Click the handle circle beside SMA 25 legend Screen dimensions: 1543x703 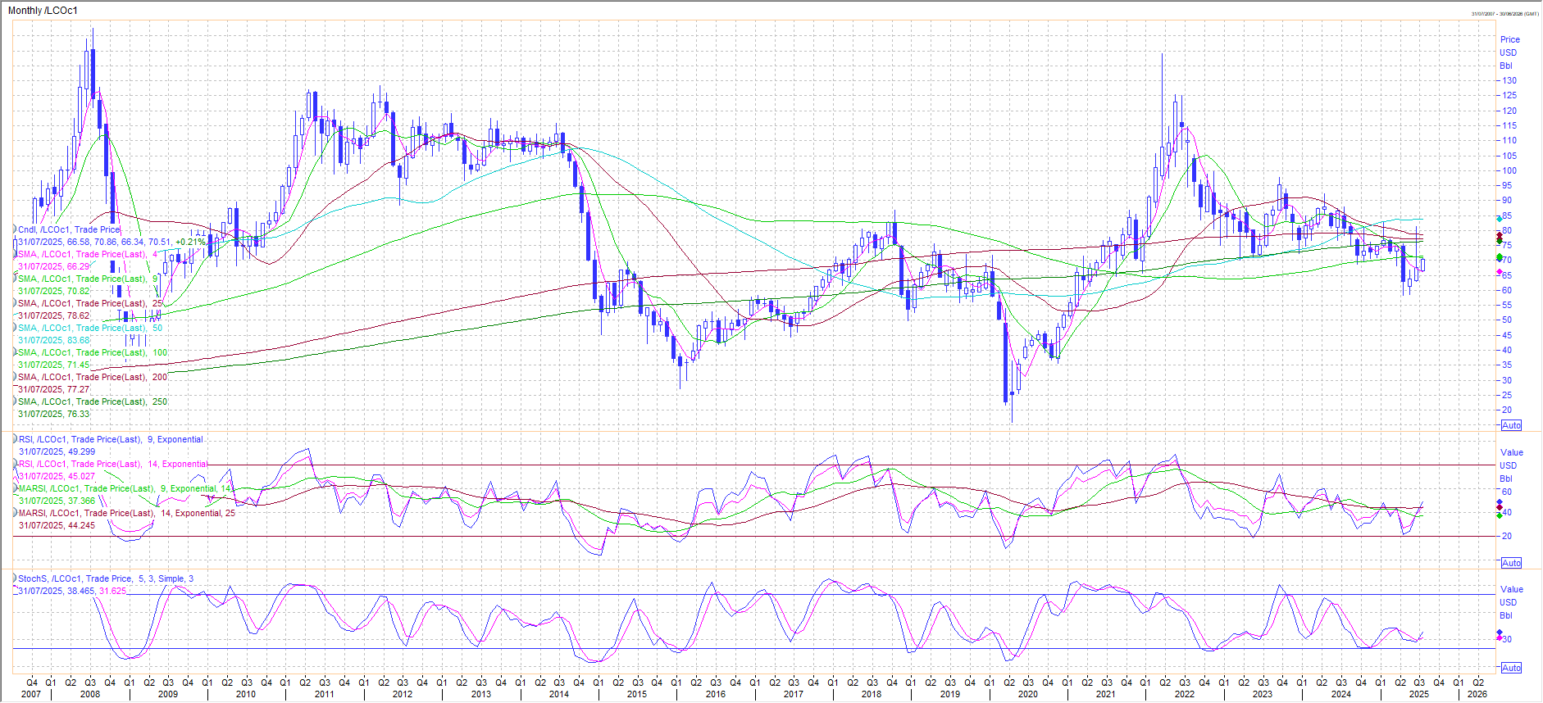[x=14, y=302]
